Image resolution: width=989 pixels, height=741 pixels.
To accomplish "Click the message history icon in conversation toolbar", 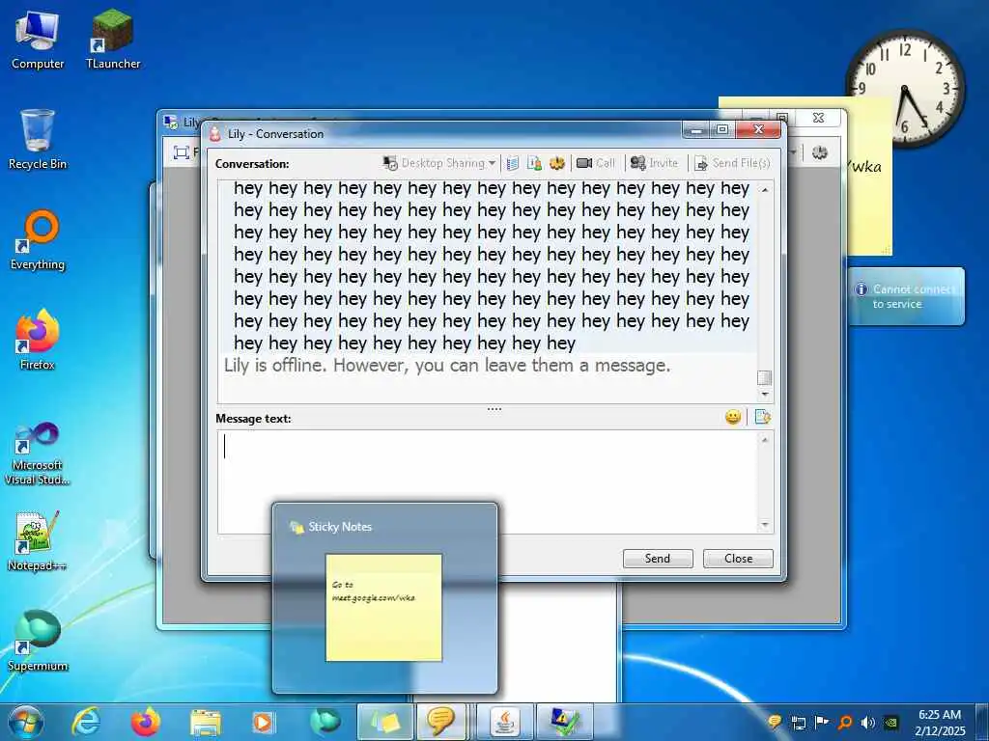I will 513,163.
